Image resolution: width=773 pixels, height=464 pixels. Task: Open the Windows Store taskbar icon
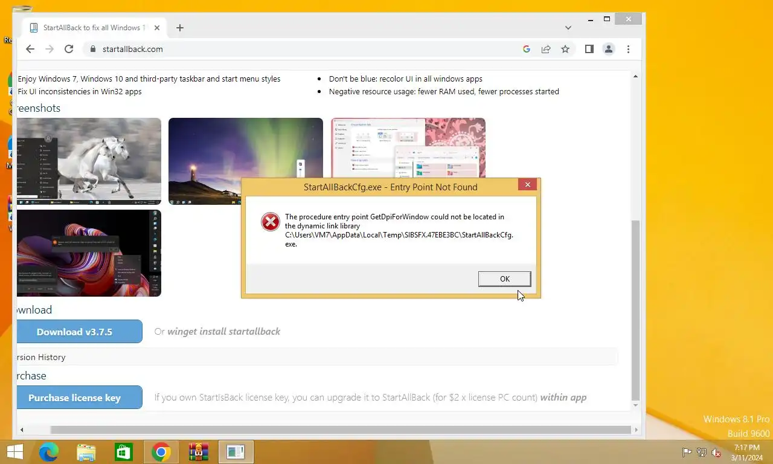tap(124, 452)
